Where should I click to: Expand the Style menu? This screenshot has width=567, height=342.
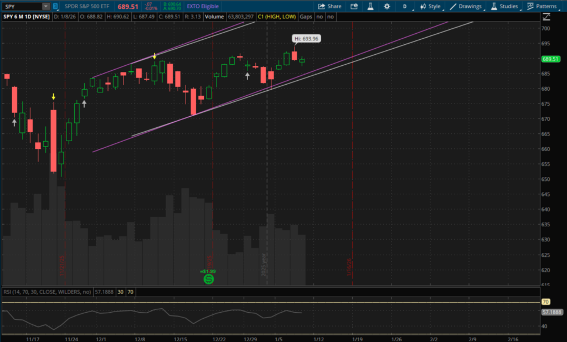point(430,6)
